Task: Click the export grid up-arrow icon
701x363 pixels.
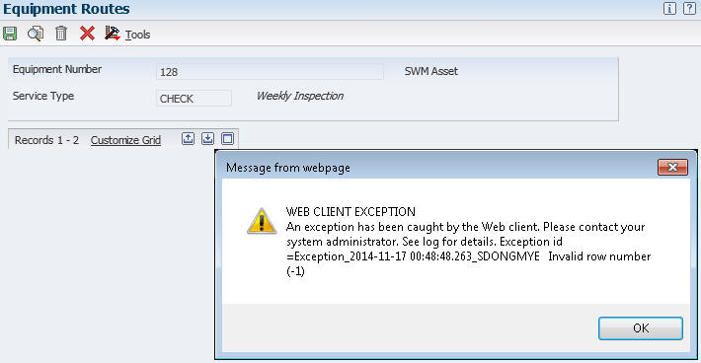Action: point(189,139)
